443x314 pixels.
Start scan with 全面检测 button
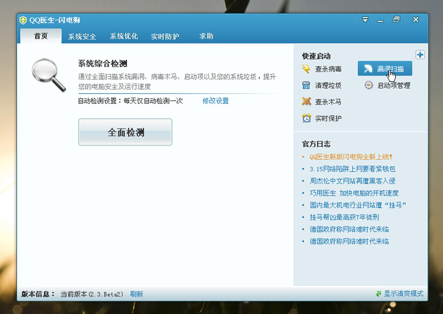(125, 132)
